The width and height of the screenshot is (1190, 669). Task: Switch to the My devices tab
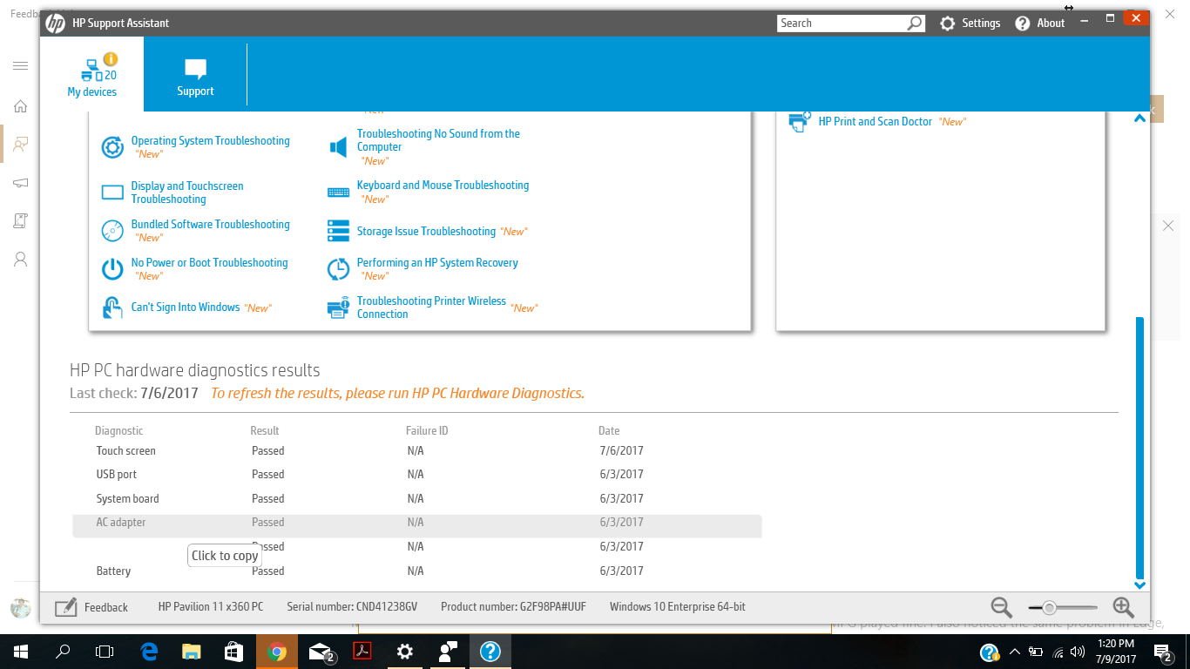point(91,73)
